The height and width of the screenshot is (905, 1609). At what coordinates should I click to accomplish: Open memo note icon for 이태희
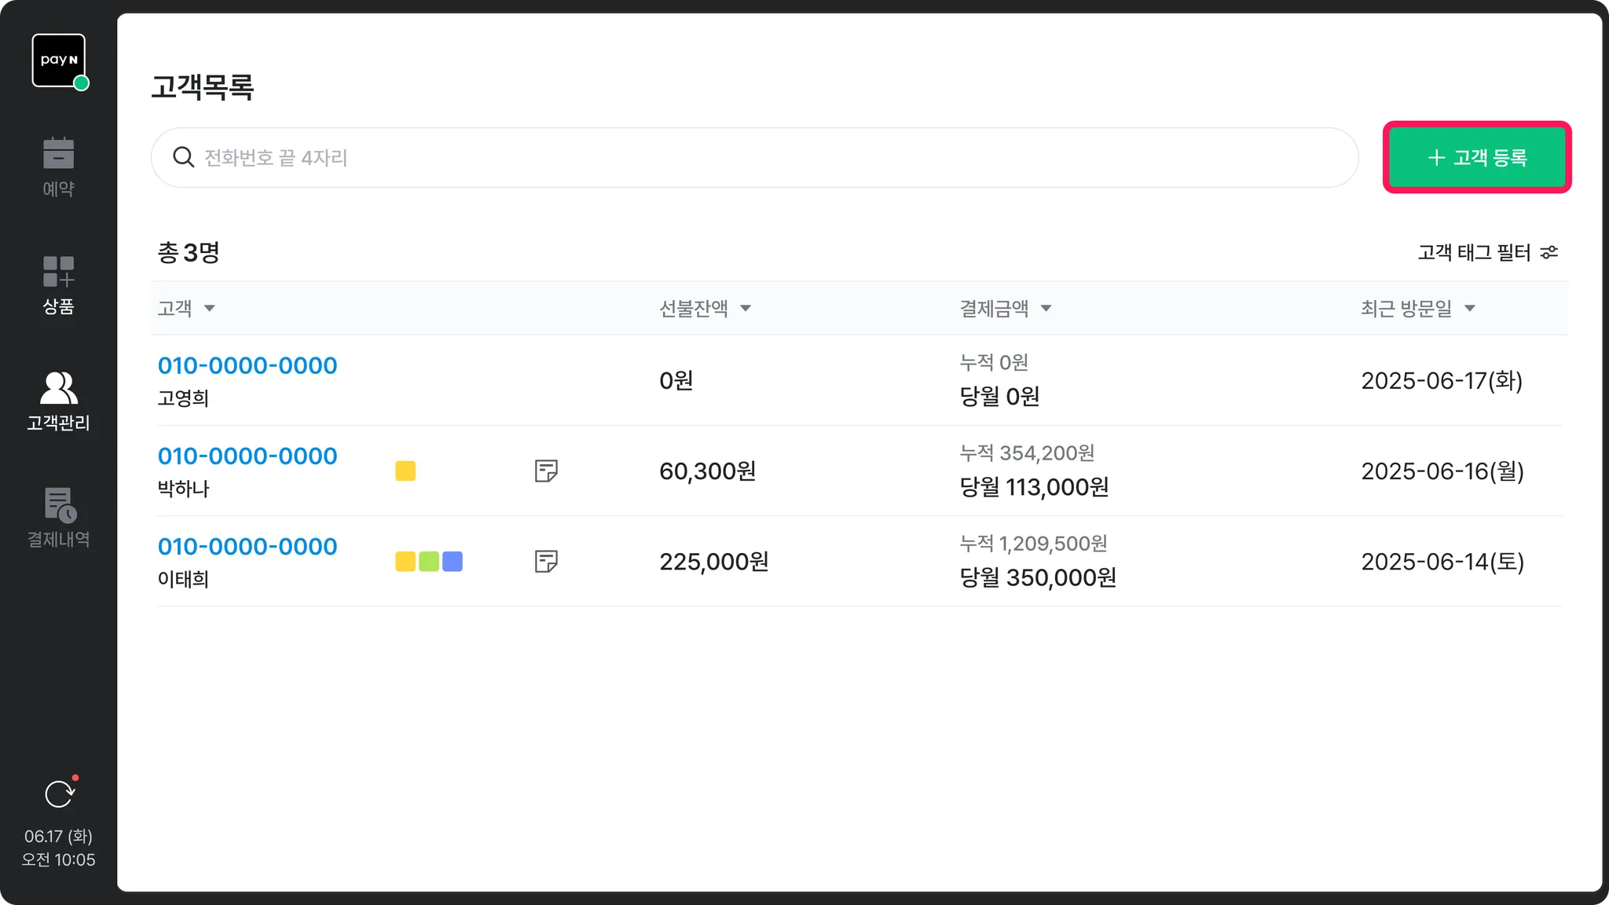pos(546,561)
